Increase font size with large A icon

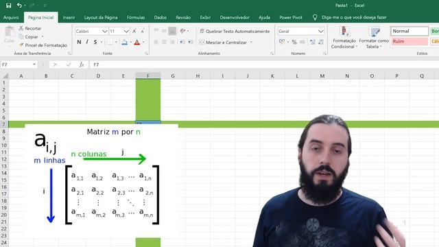(x=134, y=32)
